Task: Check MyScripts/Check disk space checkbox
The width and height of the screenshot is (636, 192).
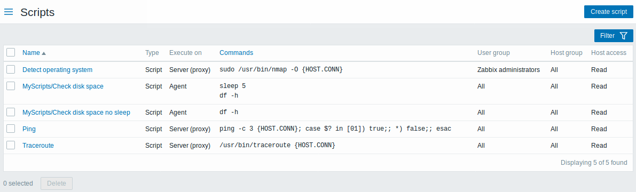Action: pyautogui.click(x=11, y=86)
